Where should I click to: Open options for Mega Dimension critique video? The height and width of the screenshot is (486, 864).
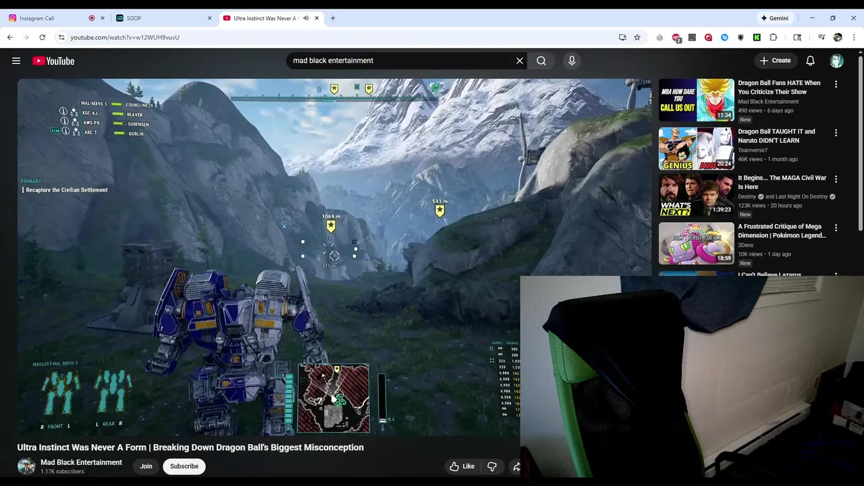836,228
